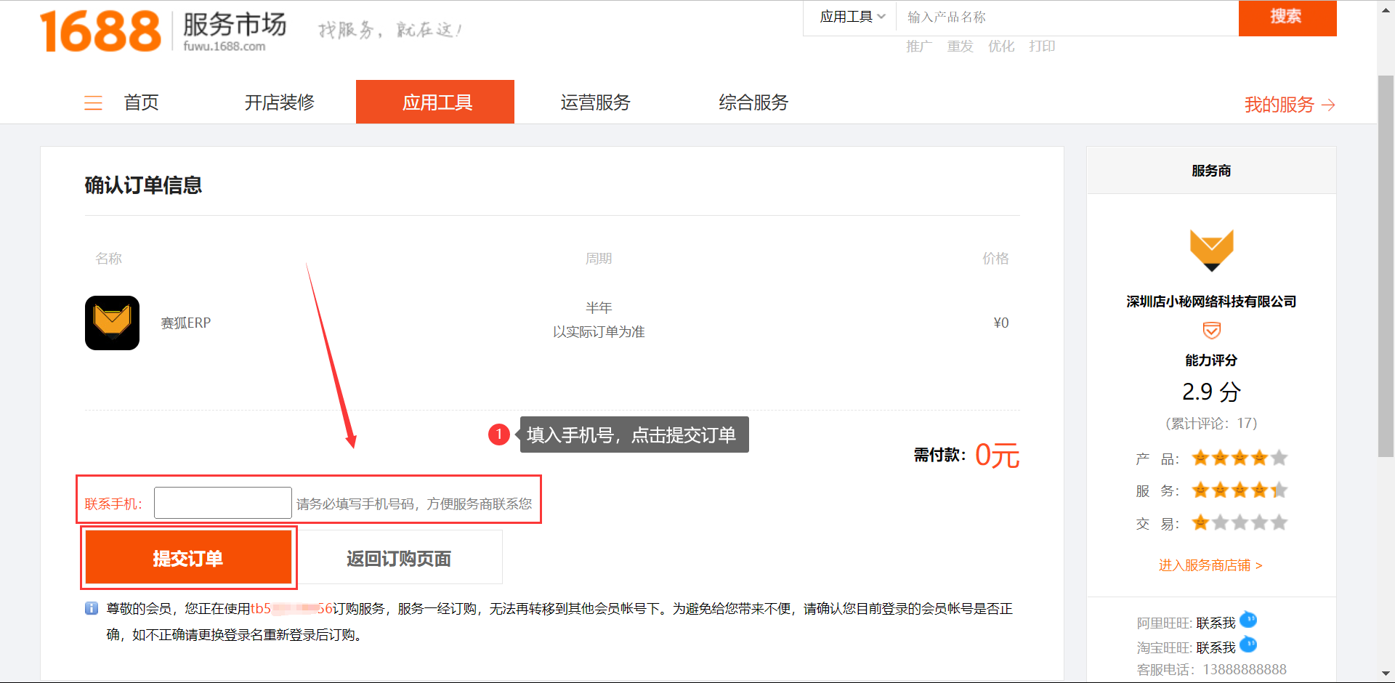Click the 淘宝旺旺 chat bubble icon

pos(1248,644)
